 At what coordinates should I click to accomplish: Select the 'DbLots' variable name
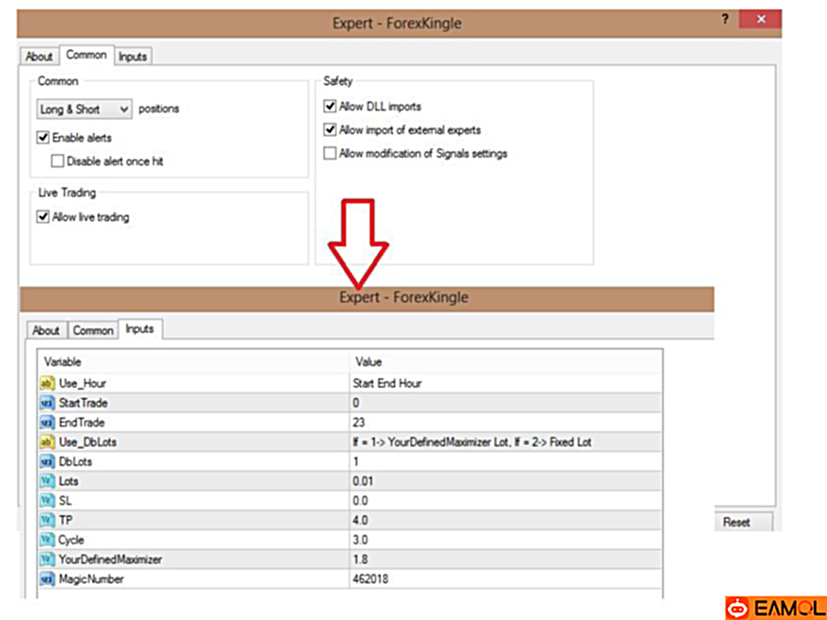pyautogui.click(x=76, y=461)
